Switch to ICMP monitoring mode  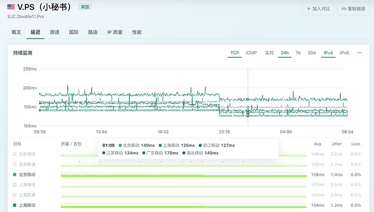click(251, 53)
